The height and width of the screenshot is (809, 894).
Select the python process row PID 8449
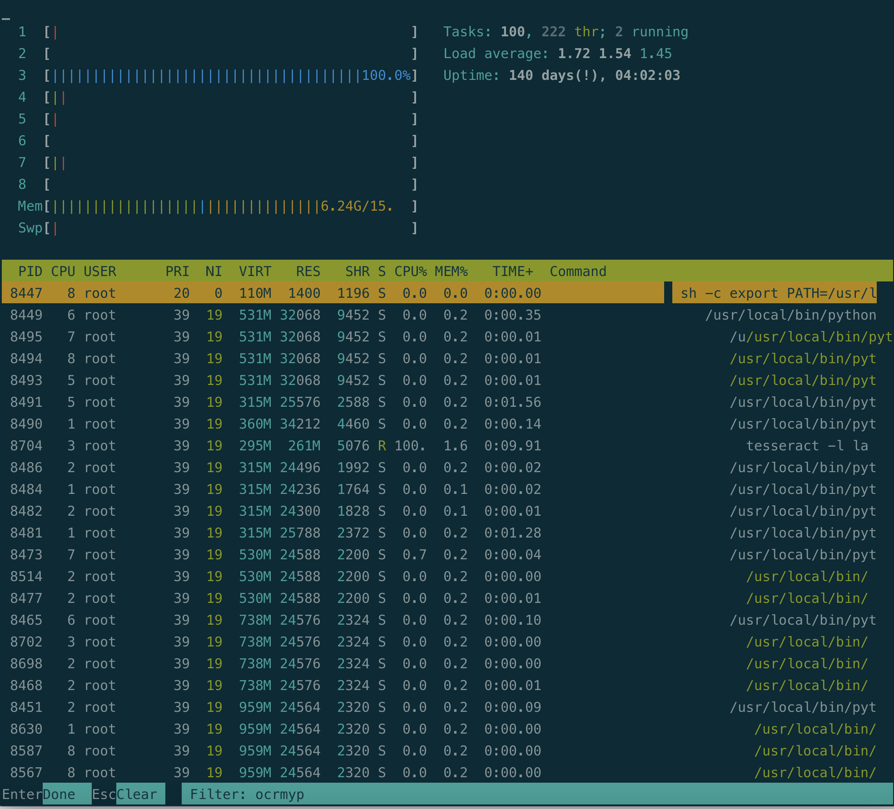[x=273, y=315]
